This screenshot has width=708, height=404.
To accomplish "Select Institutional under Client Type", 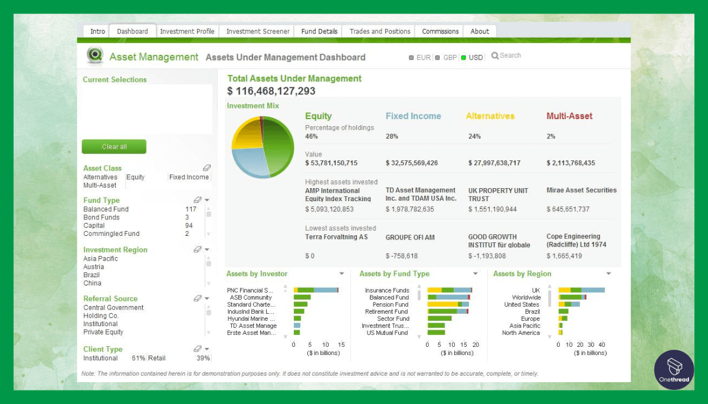I will (x=100, y=357).
